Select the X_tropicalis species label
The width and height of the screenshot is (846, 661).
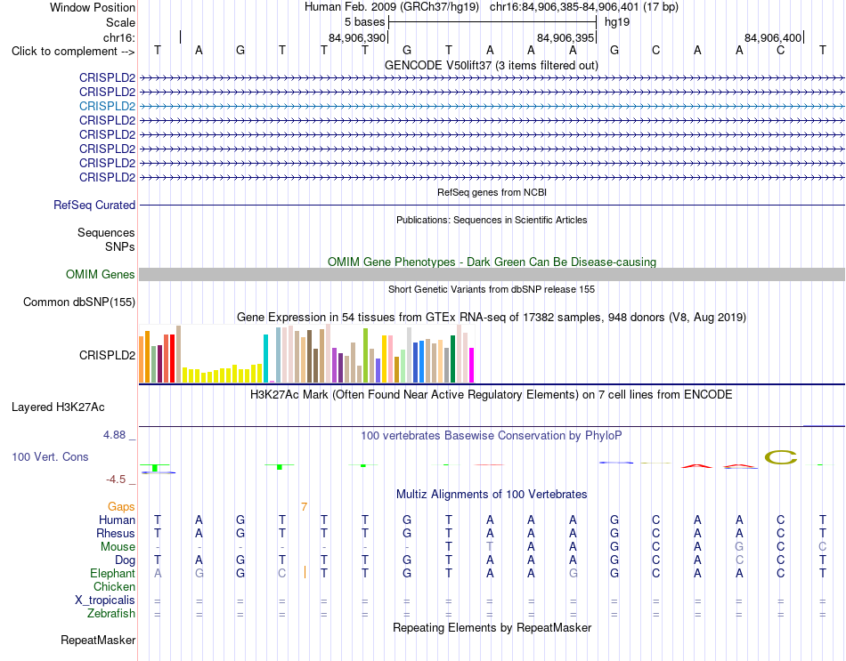pyautogui.click(x=105, y=601)
